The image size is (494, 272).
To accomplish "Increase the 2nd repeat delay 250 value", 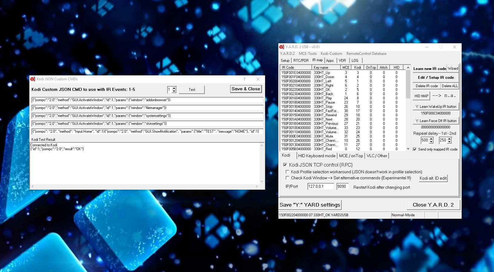I will click(x=449, y=139).
